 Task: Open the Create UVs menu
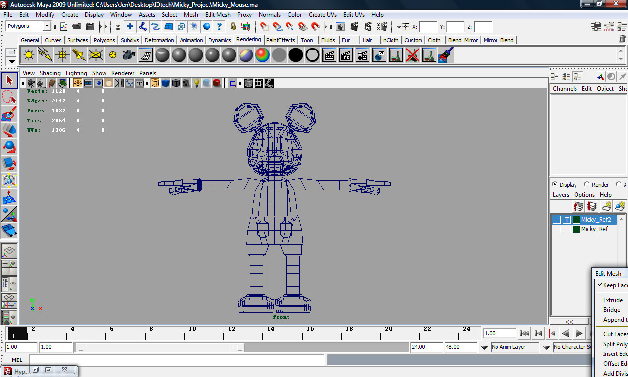[322, 15]
